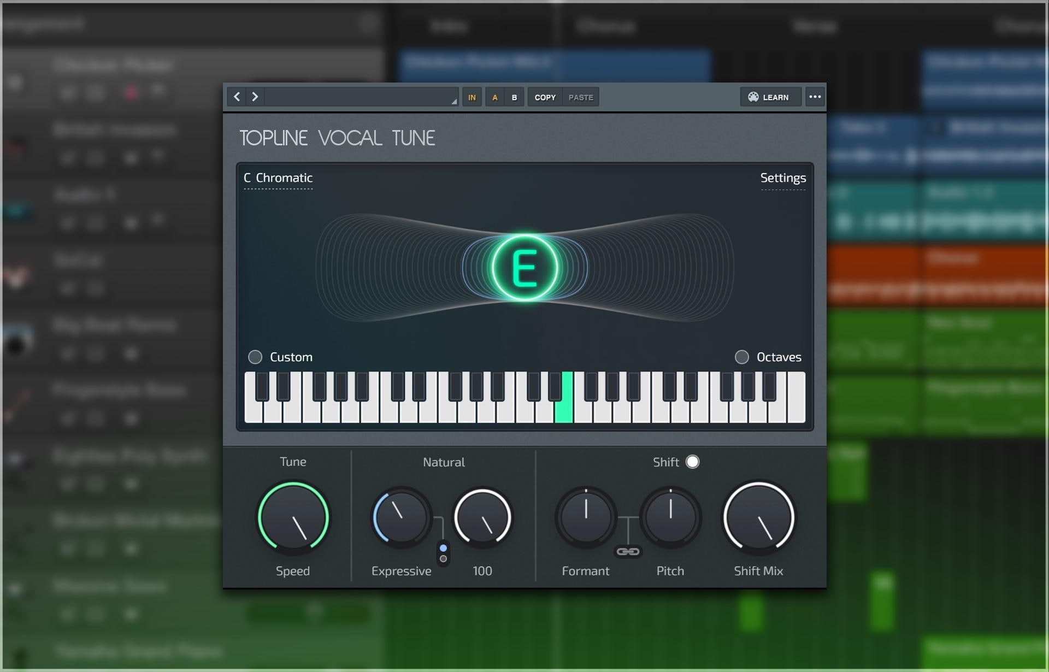
Task: Click the Tune Speed knob
Action: [x=293, y=517]
